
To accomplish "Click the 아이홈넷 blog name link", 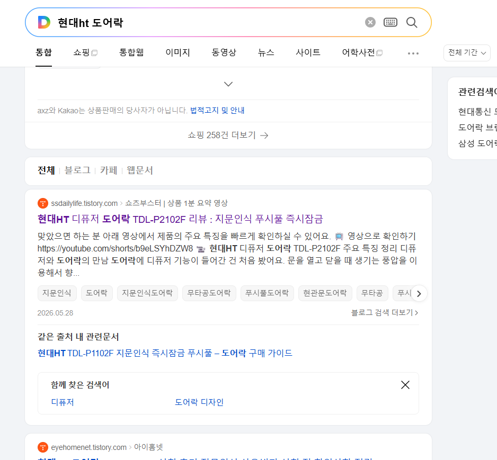I will coord(148,447).
